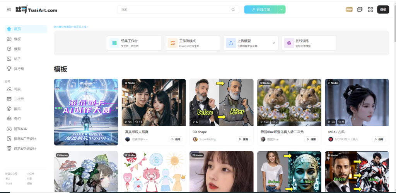
Task: Click the 在线训练 purple cube icon
Action: tap(289, 43)
